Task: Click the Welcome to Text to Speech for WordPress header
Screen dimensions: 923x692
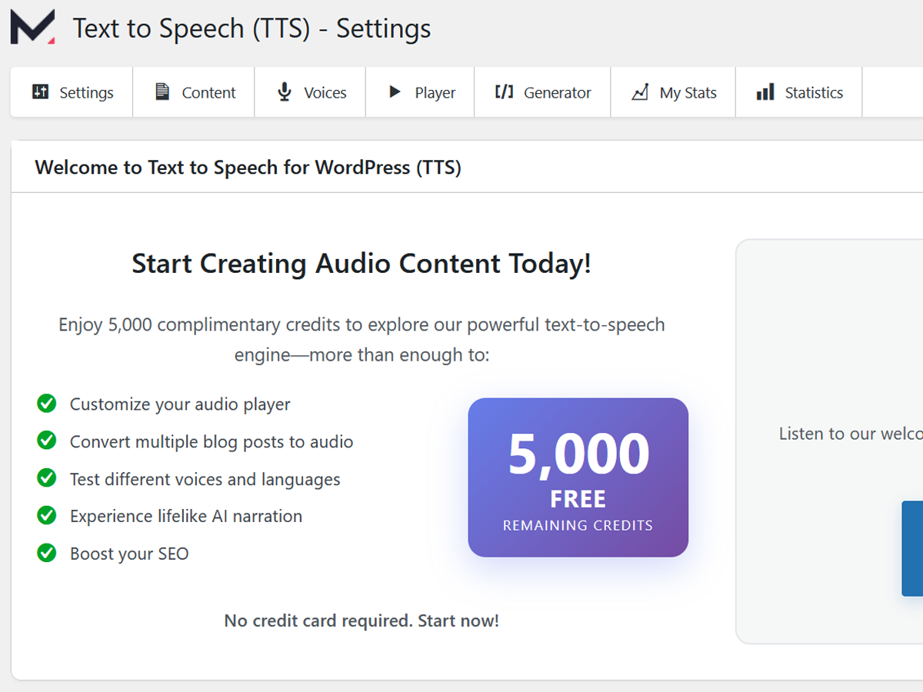Action: 248,167
